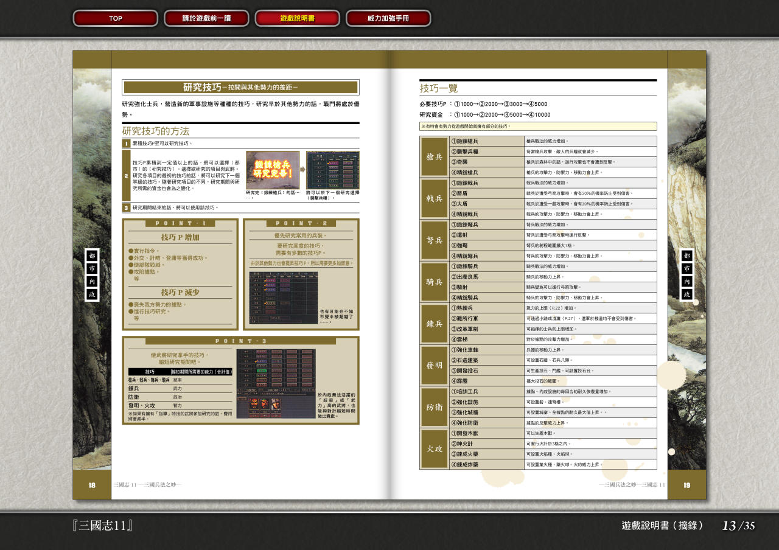
Task: Click page number 19 on right page
Action: pyautogui.click(x=687, y=485)
